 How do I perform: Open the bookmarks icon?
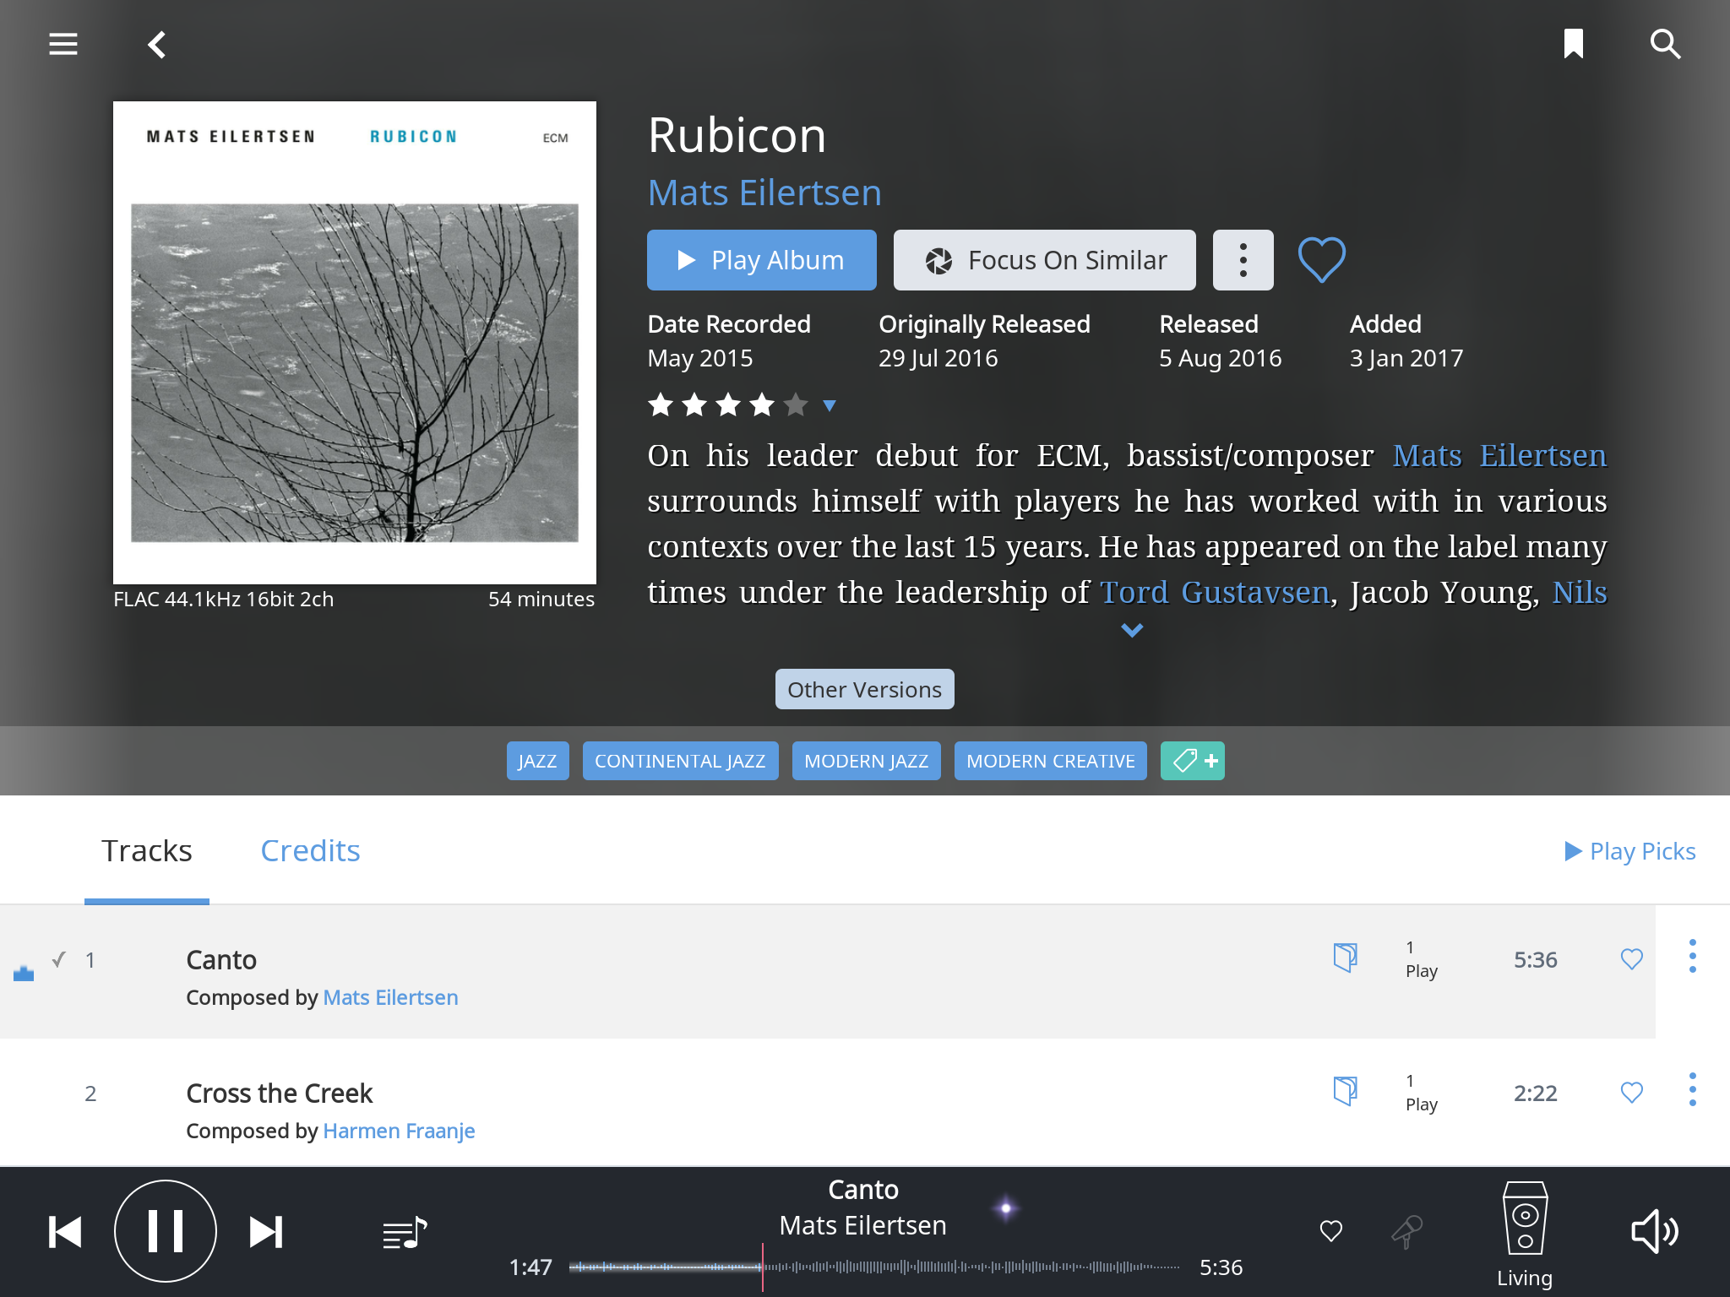[x=1573, y=44]
